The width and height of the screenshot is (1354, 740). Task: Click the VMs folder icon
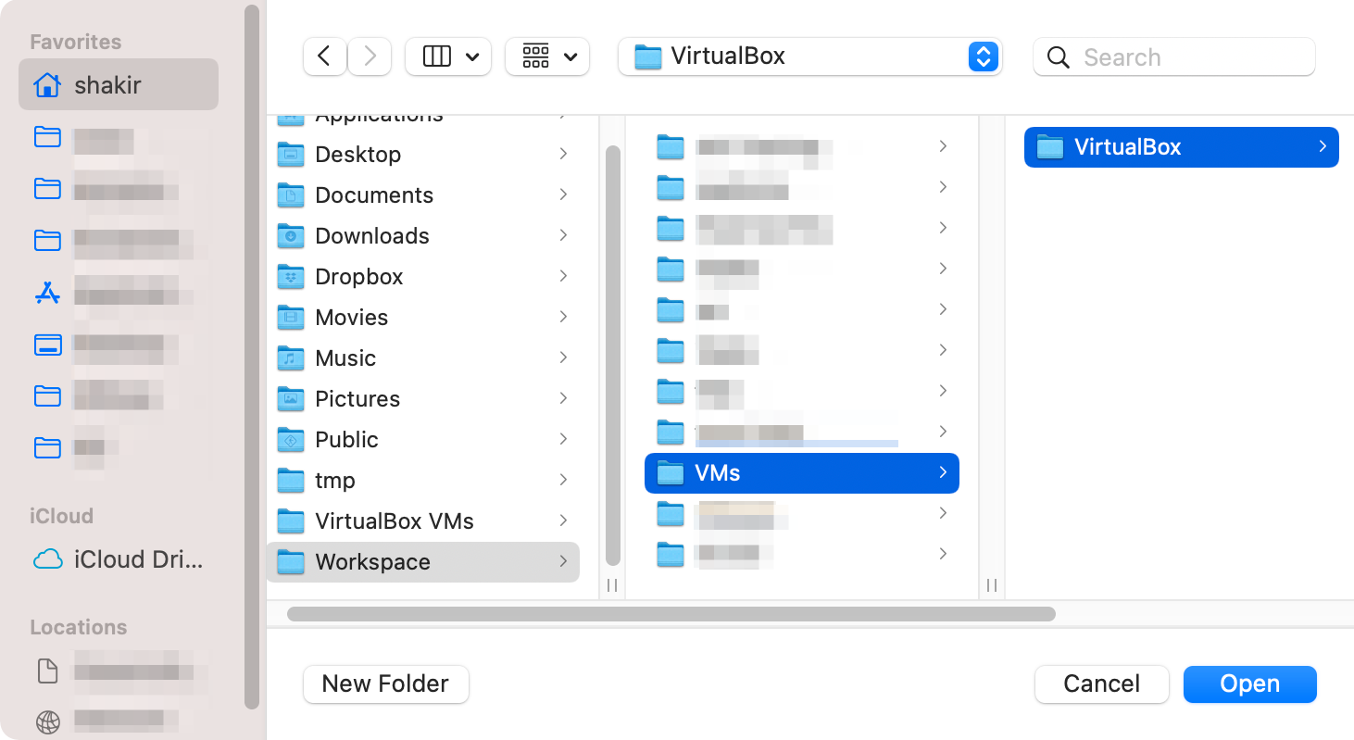pyautogui.click(x=670, y=473)
